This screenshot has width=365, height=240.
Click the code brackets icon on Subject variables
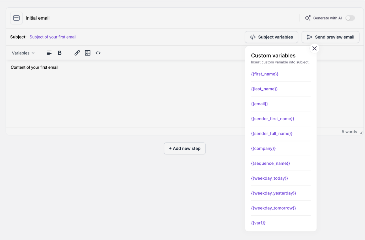pos(253,37)
